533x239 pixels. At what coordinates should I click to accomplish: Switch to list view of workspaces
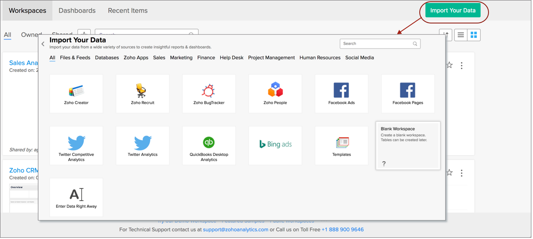click(461, 35)
